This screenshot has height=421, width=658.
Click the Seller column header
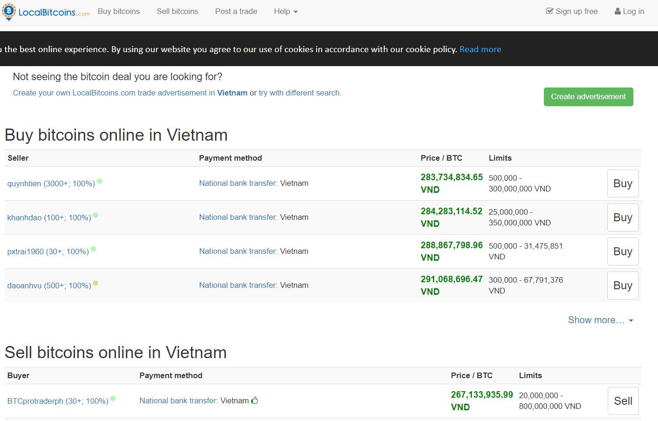point(18,158)
